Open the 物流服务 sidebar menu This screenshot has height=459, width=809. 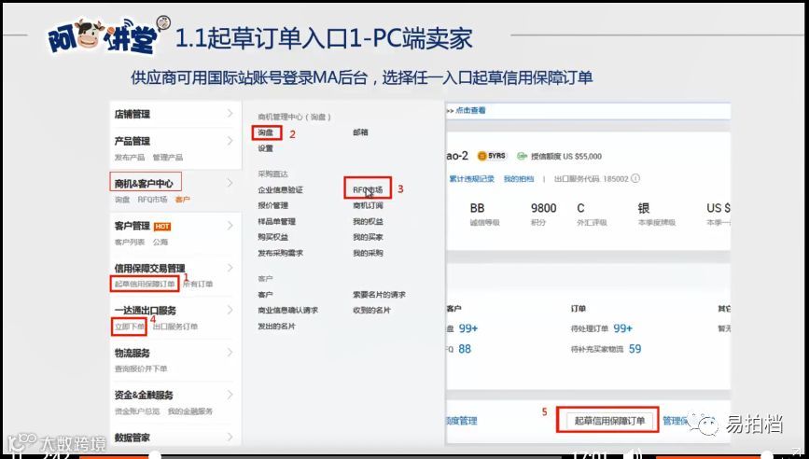133,353
